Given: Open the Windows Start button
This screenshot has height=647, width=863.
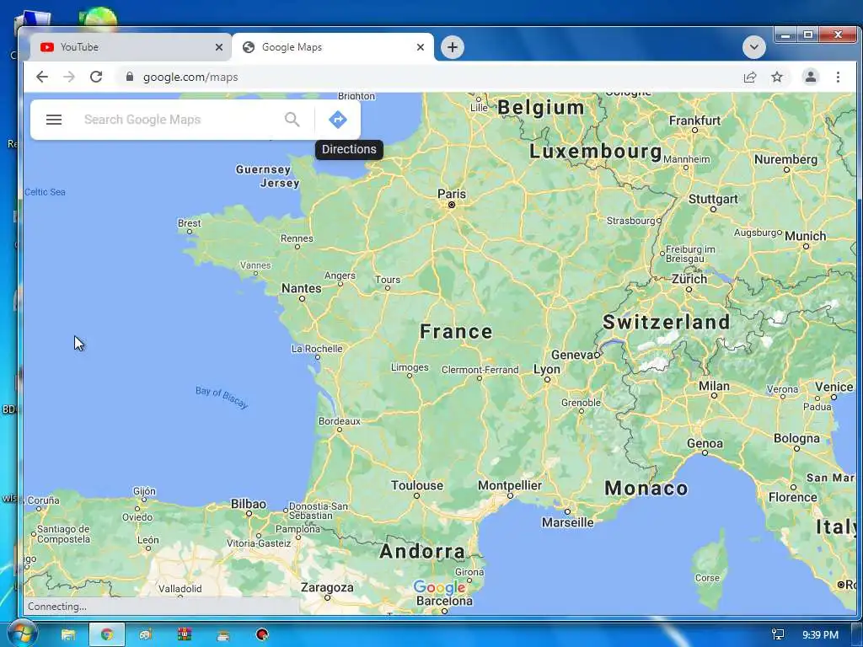Looking at the screenshot, I should click(x=21, y=634).
